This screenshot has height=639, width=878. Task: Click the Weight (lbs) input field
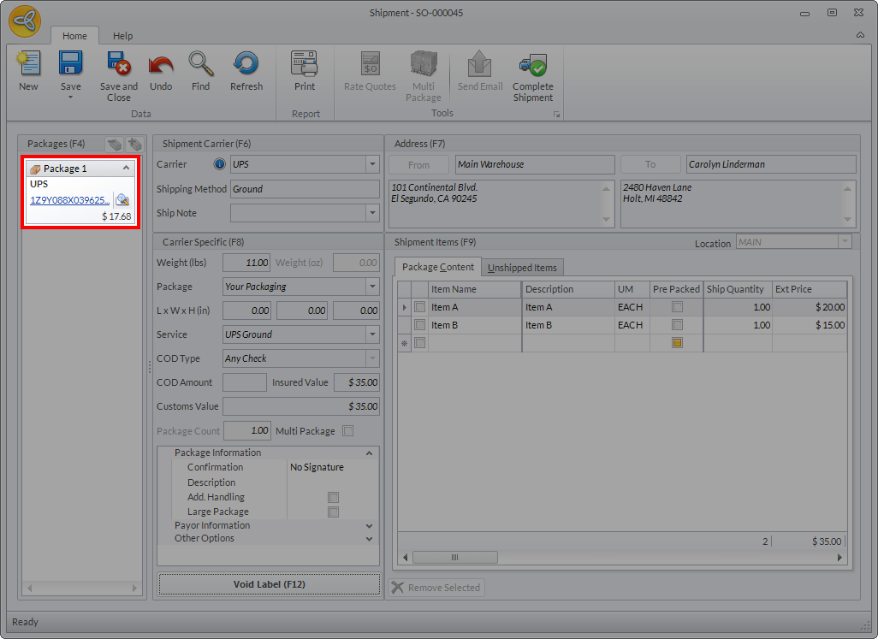click(246, 263)
